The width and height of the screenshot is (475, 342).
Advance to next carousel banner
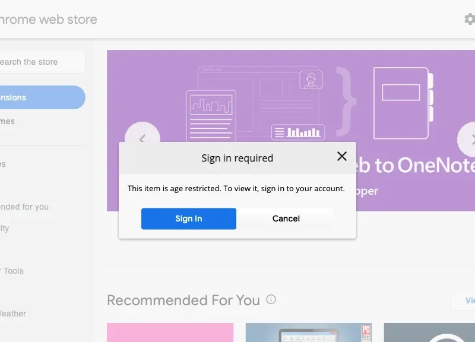pyautogui.click(x=469, y=140)
